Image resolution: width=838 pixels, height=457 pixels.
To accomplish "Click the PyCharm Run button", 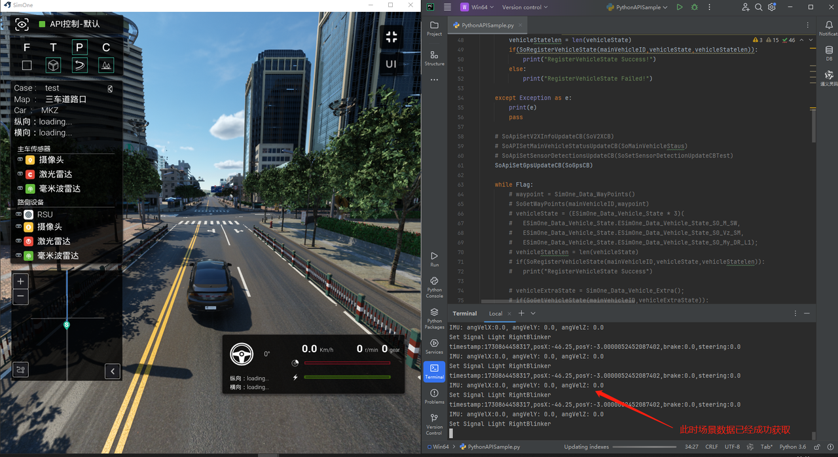I will [x=680, y=7].
